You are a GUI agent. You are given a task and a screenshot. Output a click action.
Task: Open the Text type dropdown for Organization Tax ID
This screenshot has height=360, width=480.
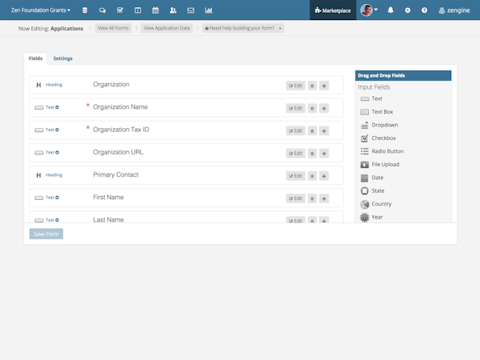coord(58,130)
